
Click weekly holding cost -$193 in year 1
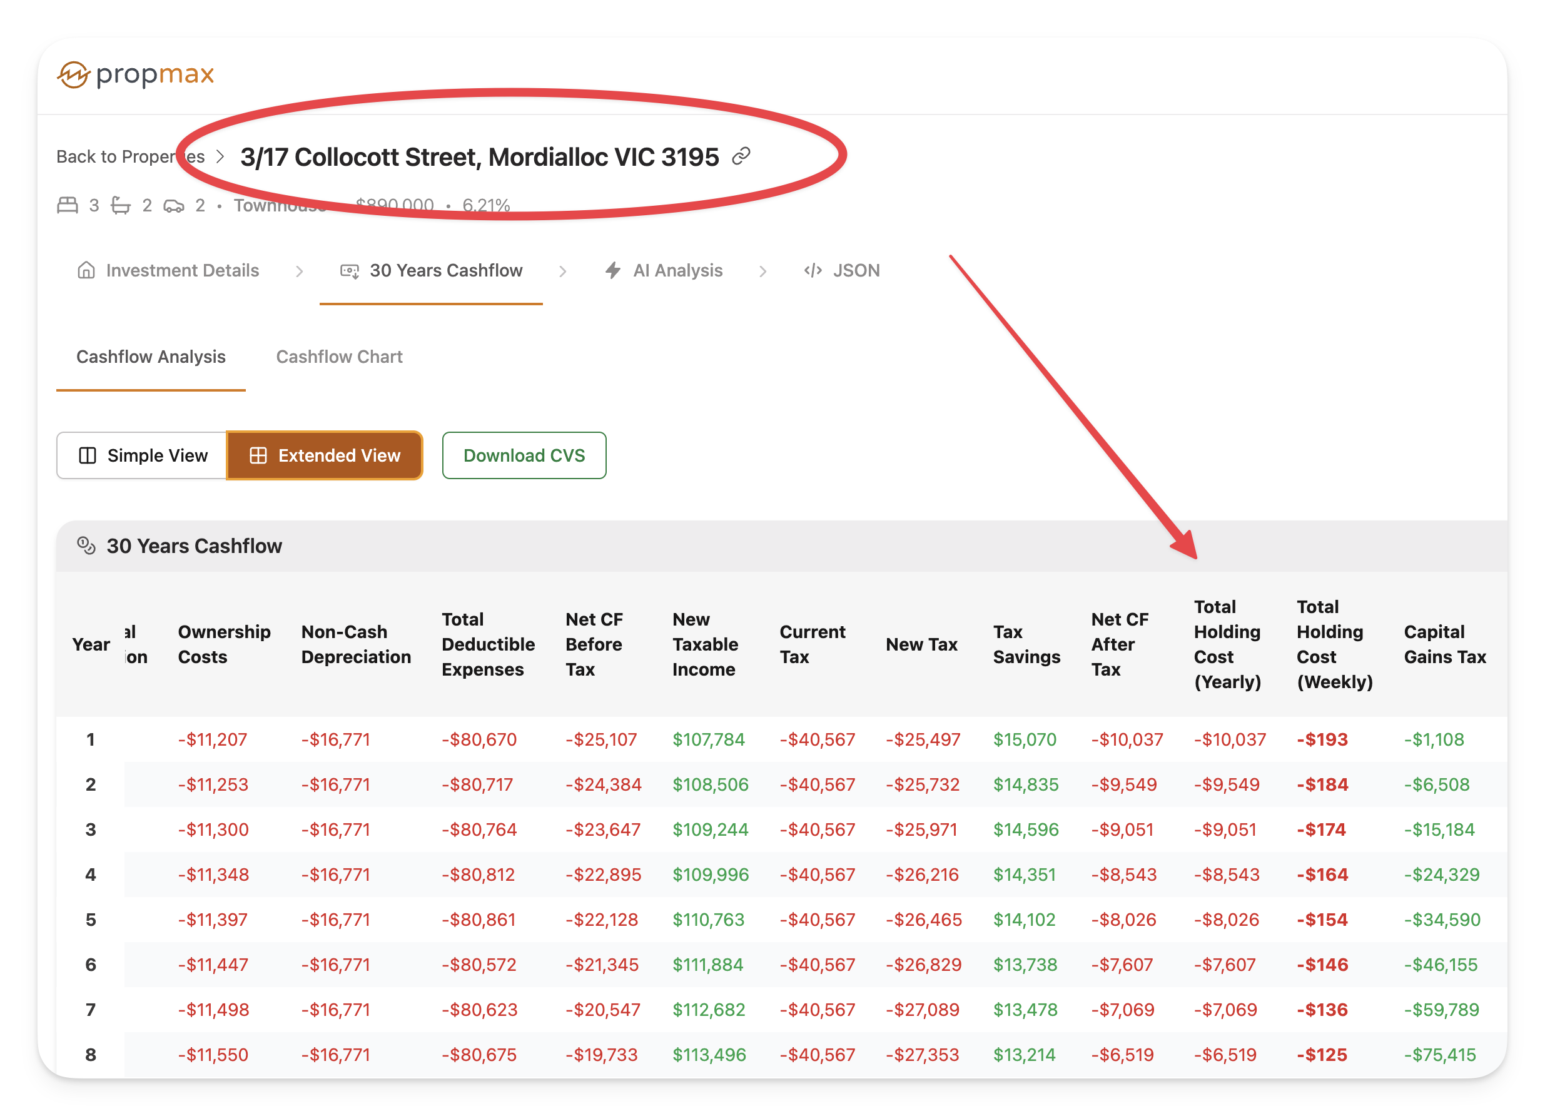pyautogui.click(x=1322, y=739)
